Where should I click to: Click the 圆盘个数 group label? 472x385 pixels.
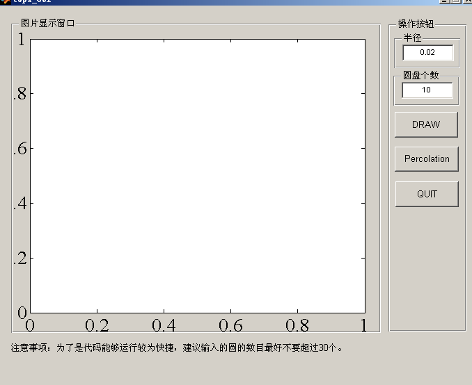point(420,75)
